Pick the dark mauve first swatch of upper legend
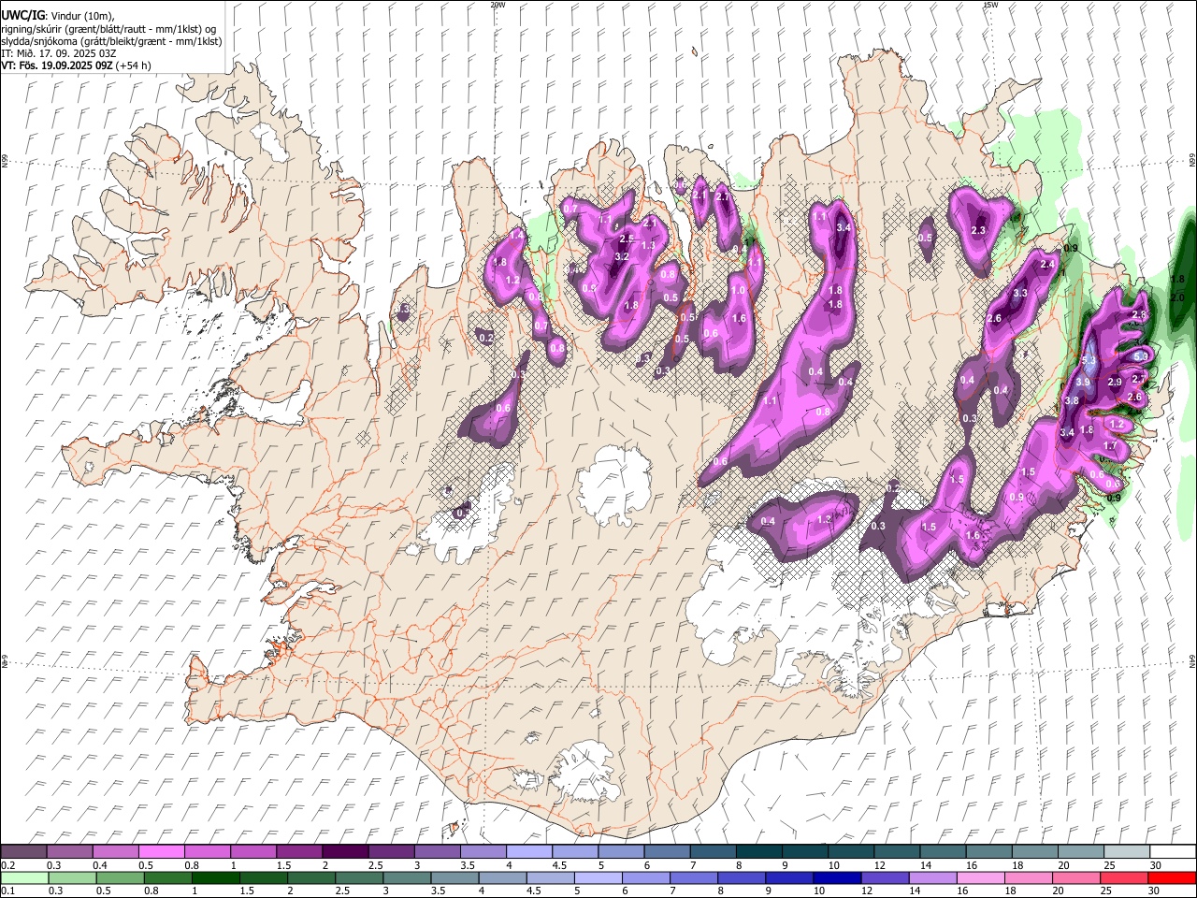The image size is (1197, 898). click(x=24, y=852)
